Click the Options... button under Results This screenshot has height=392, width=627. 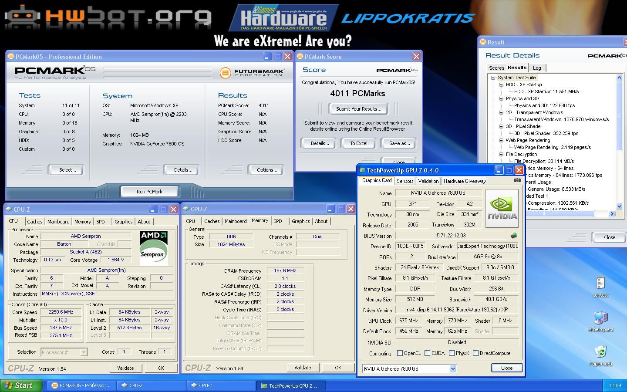[267, 170]
